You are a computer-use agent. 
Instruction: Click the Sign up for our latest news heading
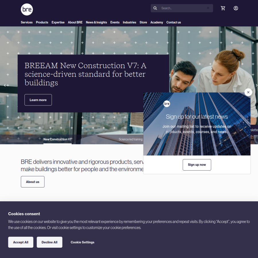tap(197, 117)
